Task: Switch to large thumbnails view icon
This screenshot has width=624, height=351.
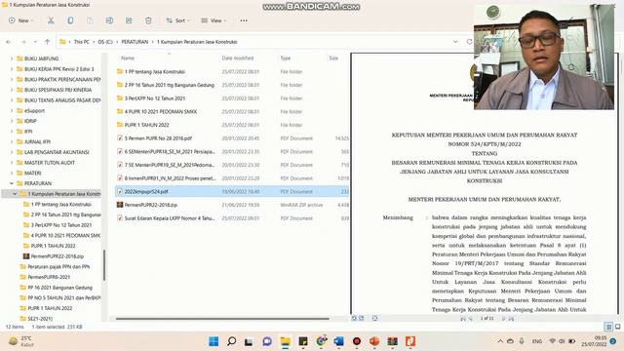Action: point(618,327)
